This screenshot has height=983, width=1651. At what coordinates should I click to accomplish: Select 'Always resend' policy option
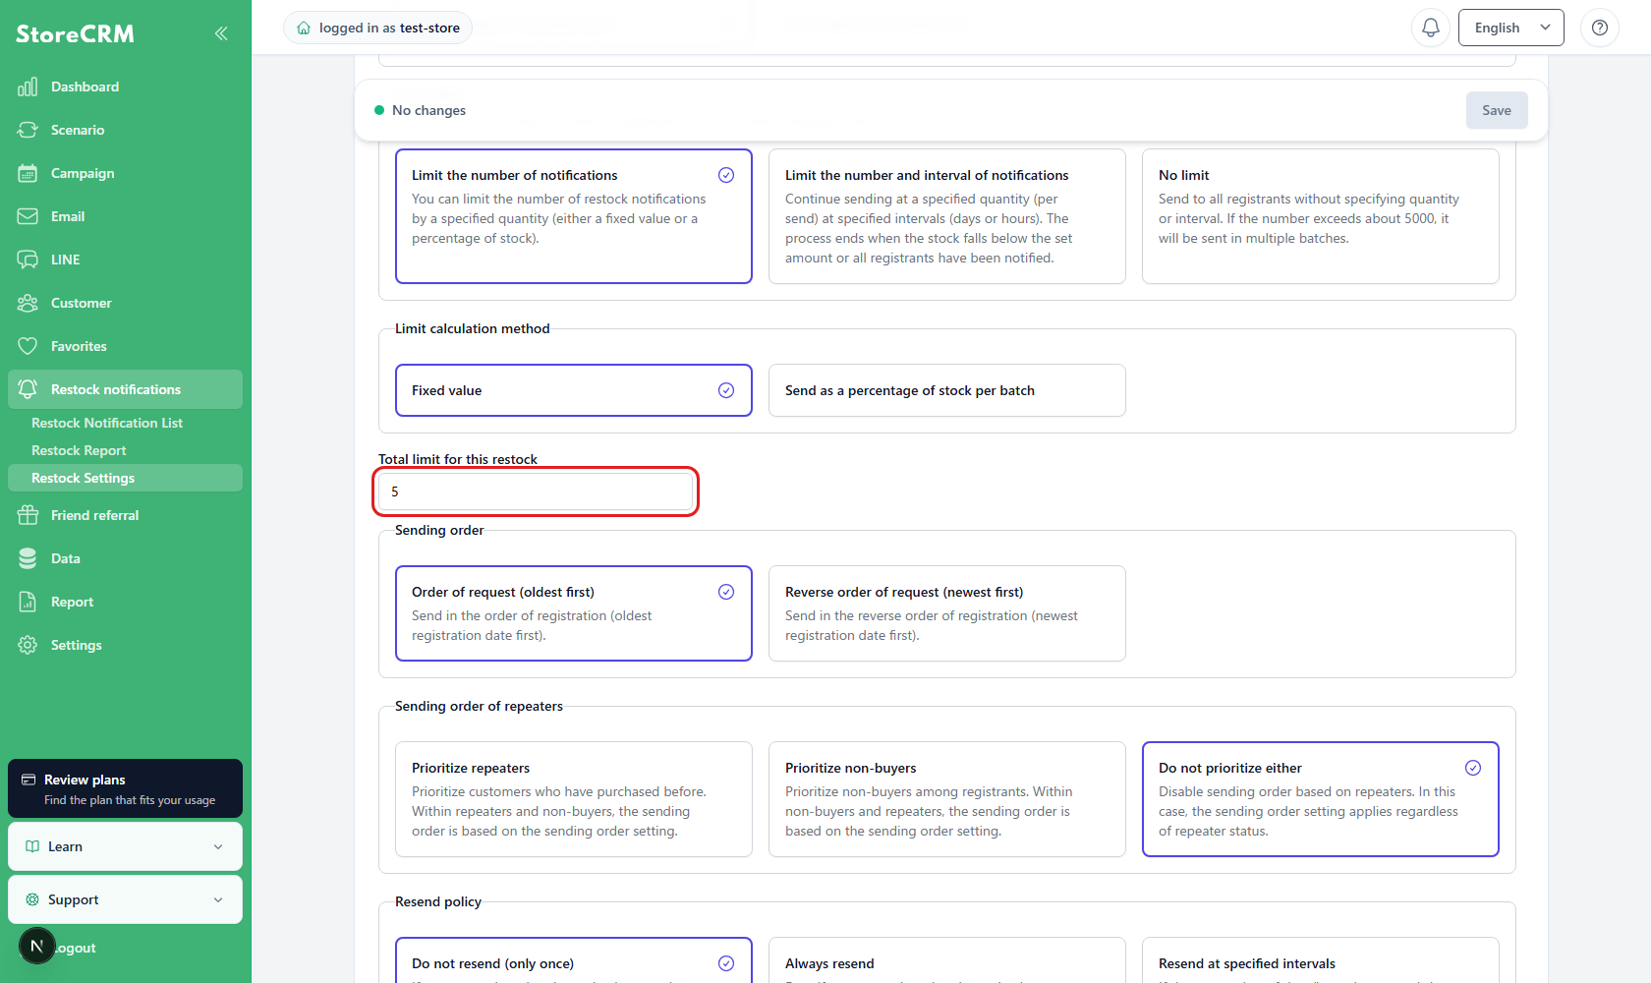(947, 960)
